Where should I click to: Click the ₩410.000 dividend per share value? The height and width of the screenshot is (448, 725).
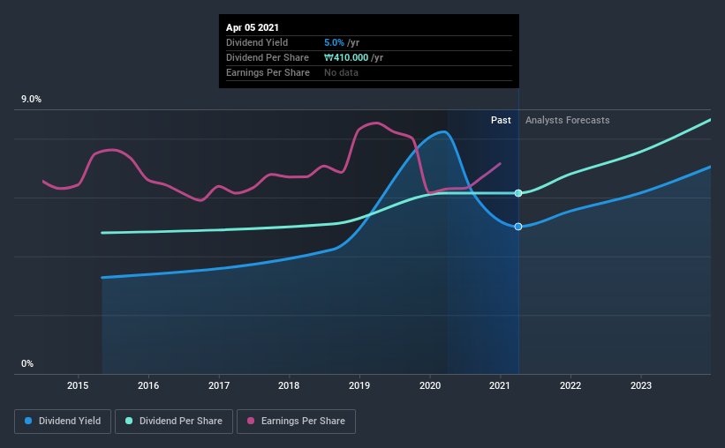click(348, 57)
